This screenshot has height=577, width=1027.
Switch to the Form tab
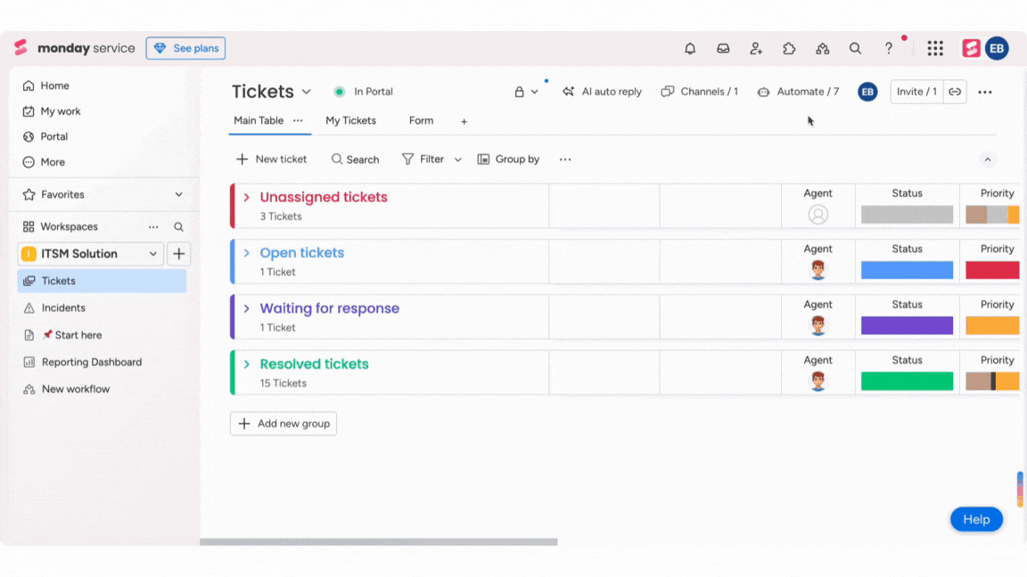pyautogui.click(x=421, y=120)
